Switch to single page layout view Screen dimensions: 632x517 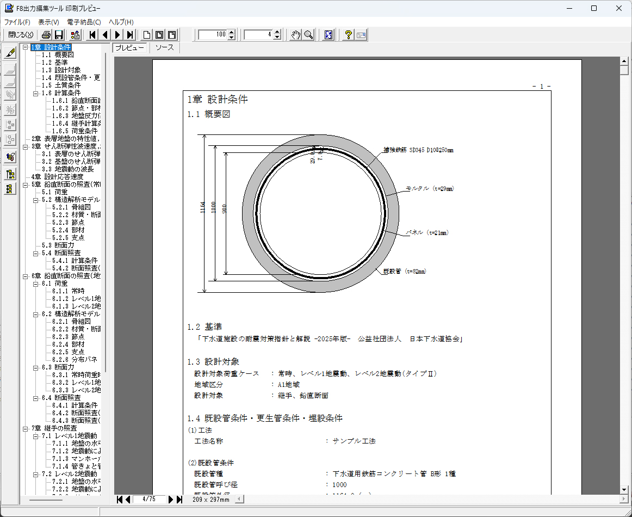click(x=147, y=35)
